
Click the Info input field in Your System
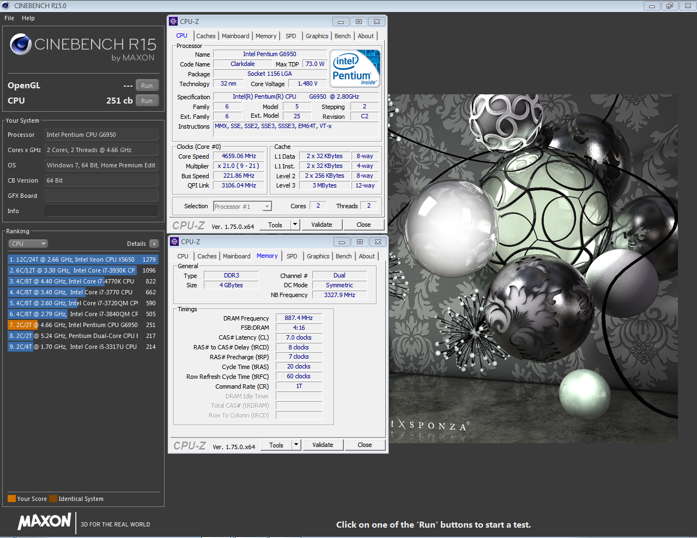[101, 211]
